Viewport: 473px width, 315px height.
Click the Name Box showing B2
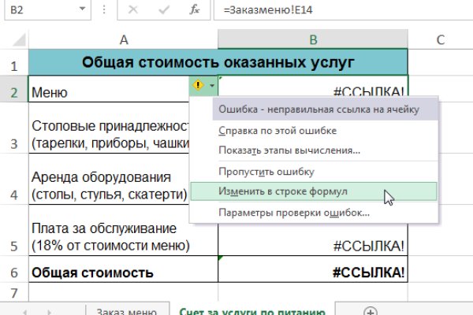tap(39, 10)
